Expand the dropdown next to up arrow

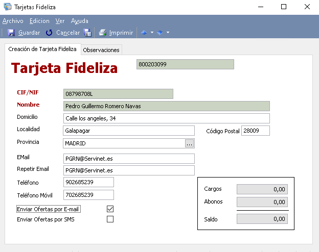[x=152, y=33]
